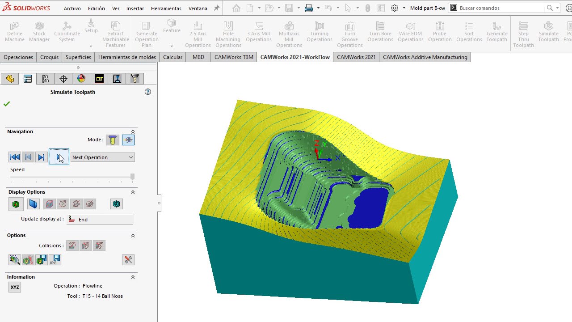Image resolution: width=572 pixels, height=322 pixels.
Task: Open the Herramientas menu
Action: tap(166, 8)
